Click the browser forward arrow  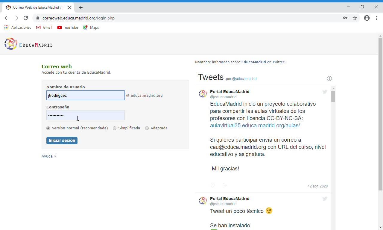[16, 18]
